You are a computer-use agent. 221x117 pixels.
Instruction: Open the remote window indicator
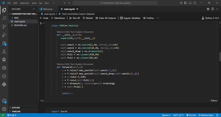click(x=3, y=115)
